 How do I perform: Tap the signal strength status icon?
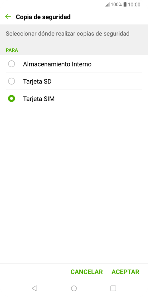(x=107, y=5)
